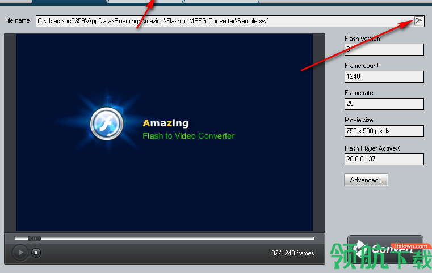The image size is (432, 273).
Task: Start playback with the play button
Action: pyautogui.click(x=20, y=253)
